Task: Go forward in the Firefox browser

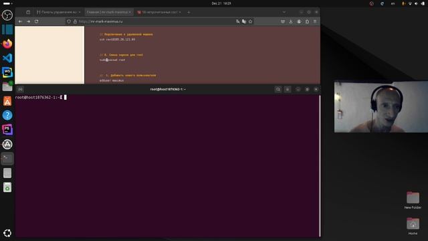Action: pyautogui.click(x=28, y=21)
